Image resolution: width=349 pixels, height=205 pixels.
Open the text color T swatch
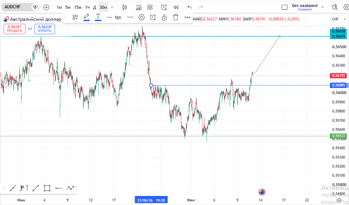point(98,17)
